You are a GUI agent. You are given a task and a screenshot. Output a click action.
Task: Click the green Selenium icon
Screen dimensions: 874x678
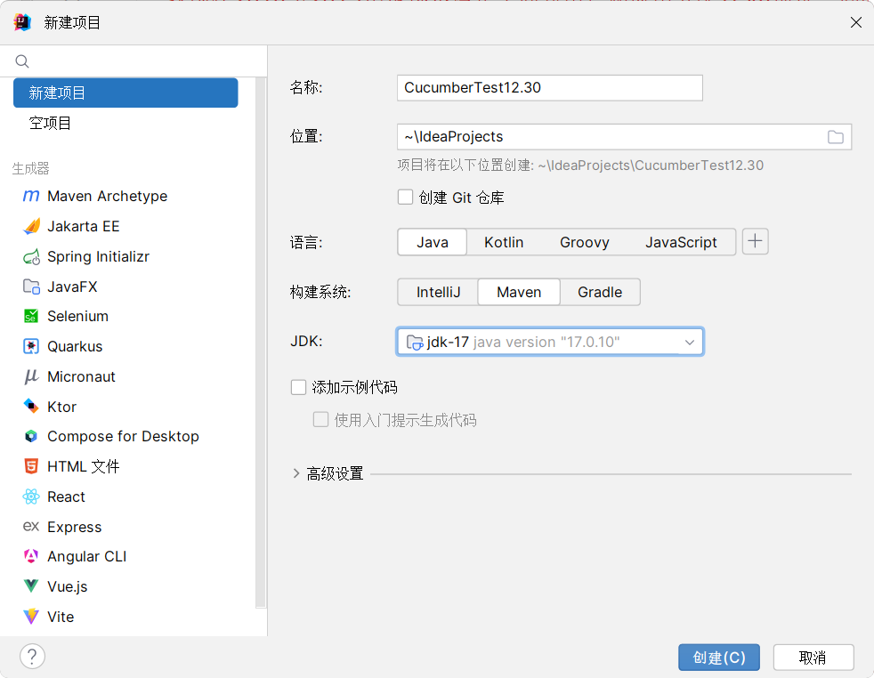[31, 316]
